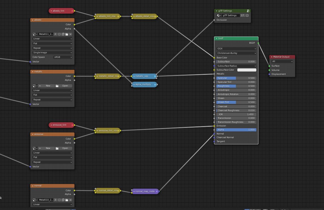This screenshot has height=210, width=324.
Task: Click the Roughness value slider in bsdf
Action: [x=236, y=86]
